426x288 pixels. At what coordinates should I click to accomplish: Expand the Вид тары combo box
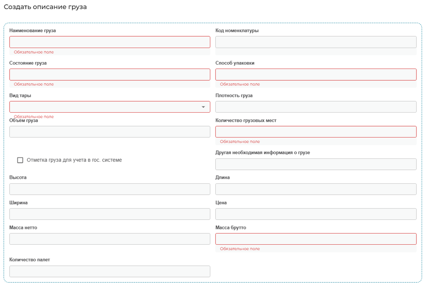pyautogui.click(x=105, y=107)
